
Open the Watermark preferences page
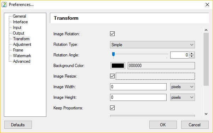(x=22, y=56)
